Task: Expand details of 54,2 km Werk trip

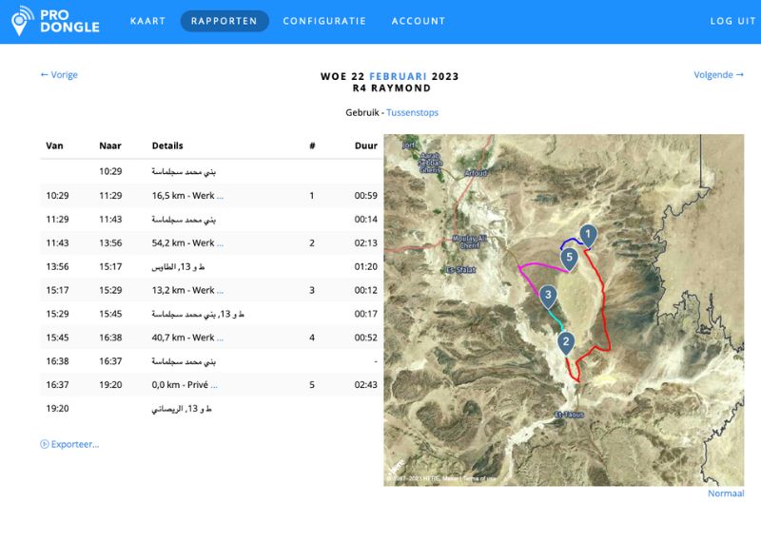Action: pos(221,243)
